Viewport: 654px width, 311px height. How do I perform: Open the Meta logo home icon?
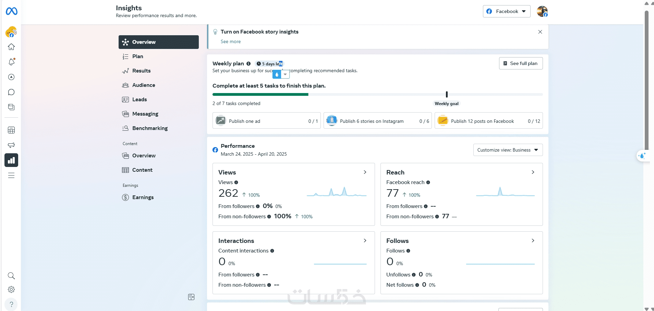pos(11,11)
